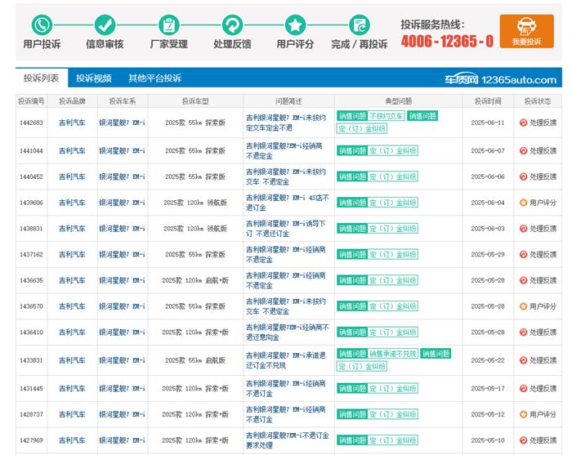
Task: Click the 处理反馈 status icon for complaint 1427969
Action: 523,440
